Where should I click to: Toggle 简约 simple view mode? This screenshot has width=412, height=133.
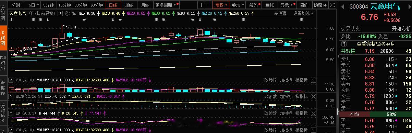pyautogui.click(x=304, y=5)
